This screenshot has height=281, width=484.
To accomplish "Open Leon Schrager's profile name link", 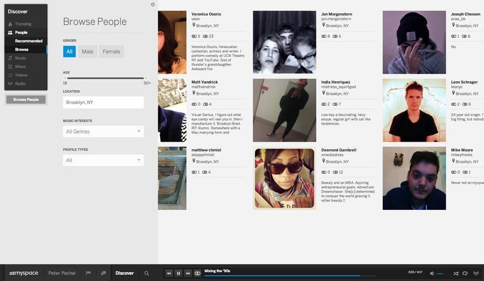I will (x=464, y=82).
